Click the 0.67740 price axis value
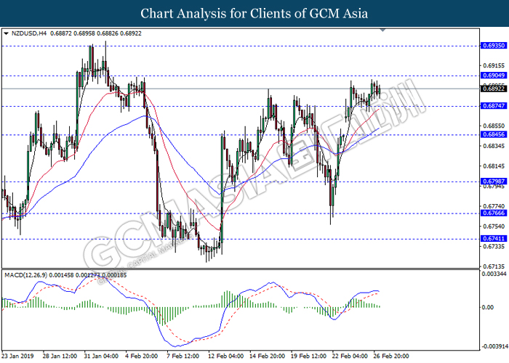Screen dimensions: 509x363 coord(494,206)
